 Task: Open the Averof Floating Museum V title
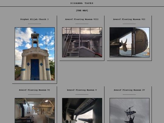82,90
